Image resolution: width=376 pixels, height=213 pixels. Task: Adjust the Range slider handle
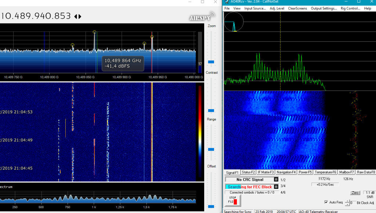click(x=211, y=149)
